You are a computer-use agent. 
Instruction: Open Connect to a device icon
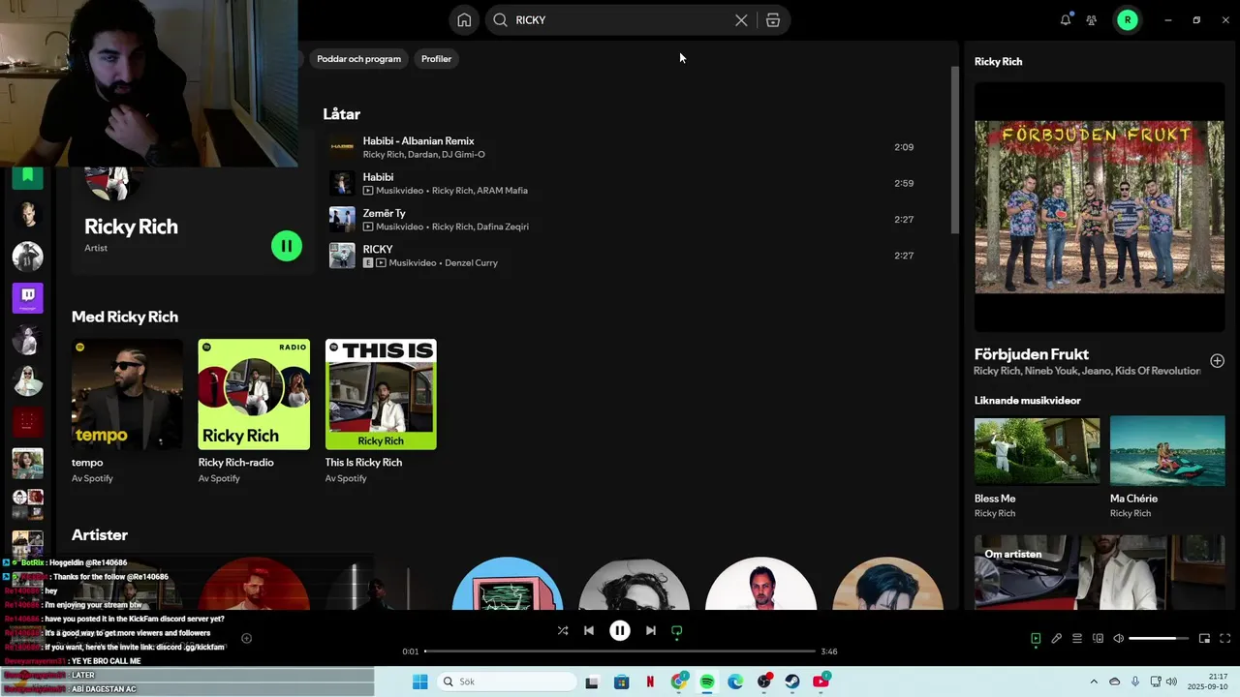[1098, 639]
